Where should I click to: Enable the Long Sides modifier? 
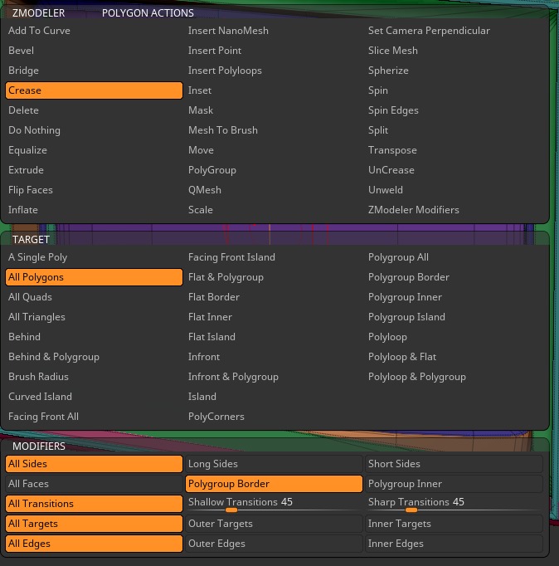click(x=274, y=464)
